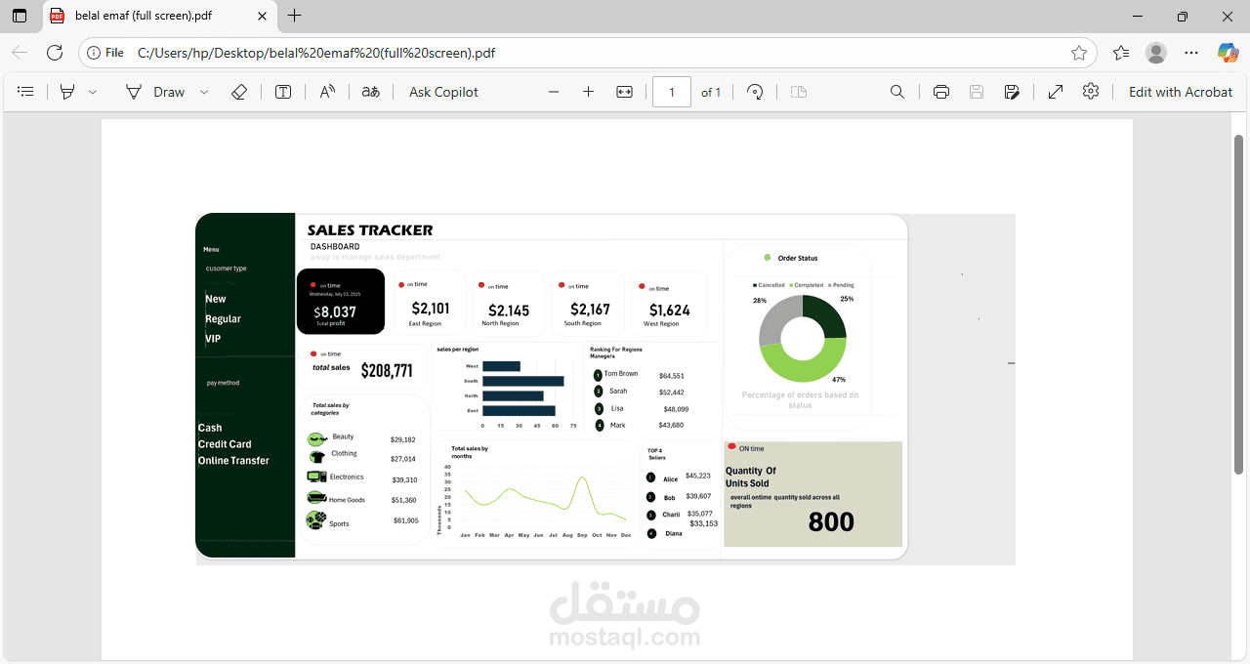
Task: Select Credit Card pay method
Action: [x=225, y=444]
